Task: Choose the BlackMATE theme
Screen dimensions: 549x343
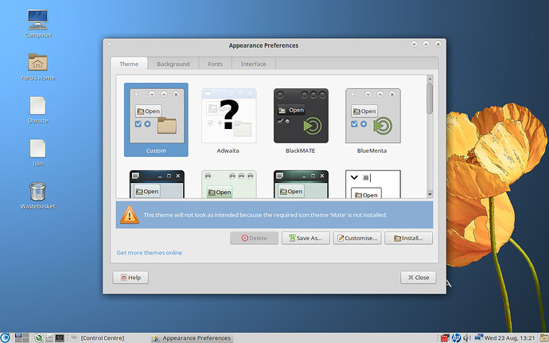Action: tap(301, 119)
